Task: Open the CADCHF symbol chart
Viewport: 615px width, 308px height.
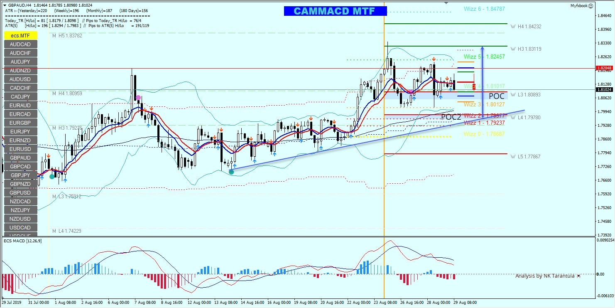Action: point(21,88)
